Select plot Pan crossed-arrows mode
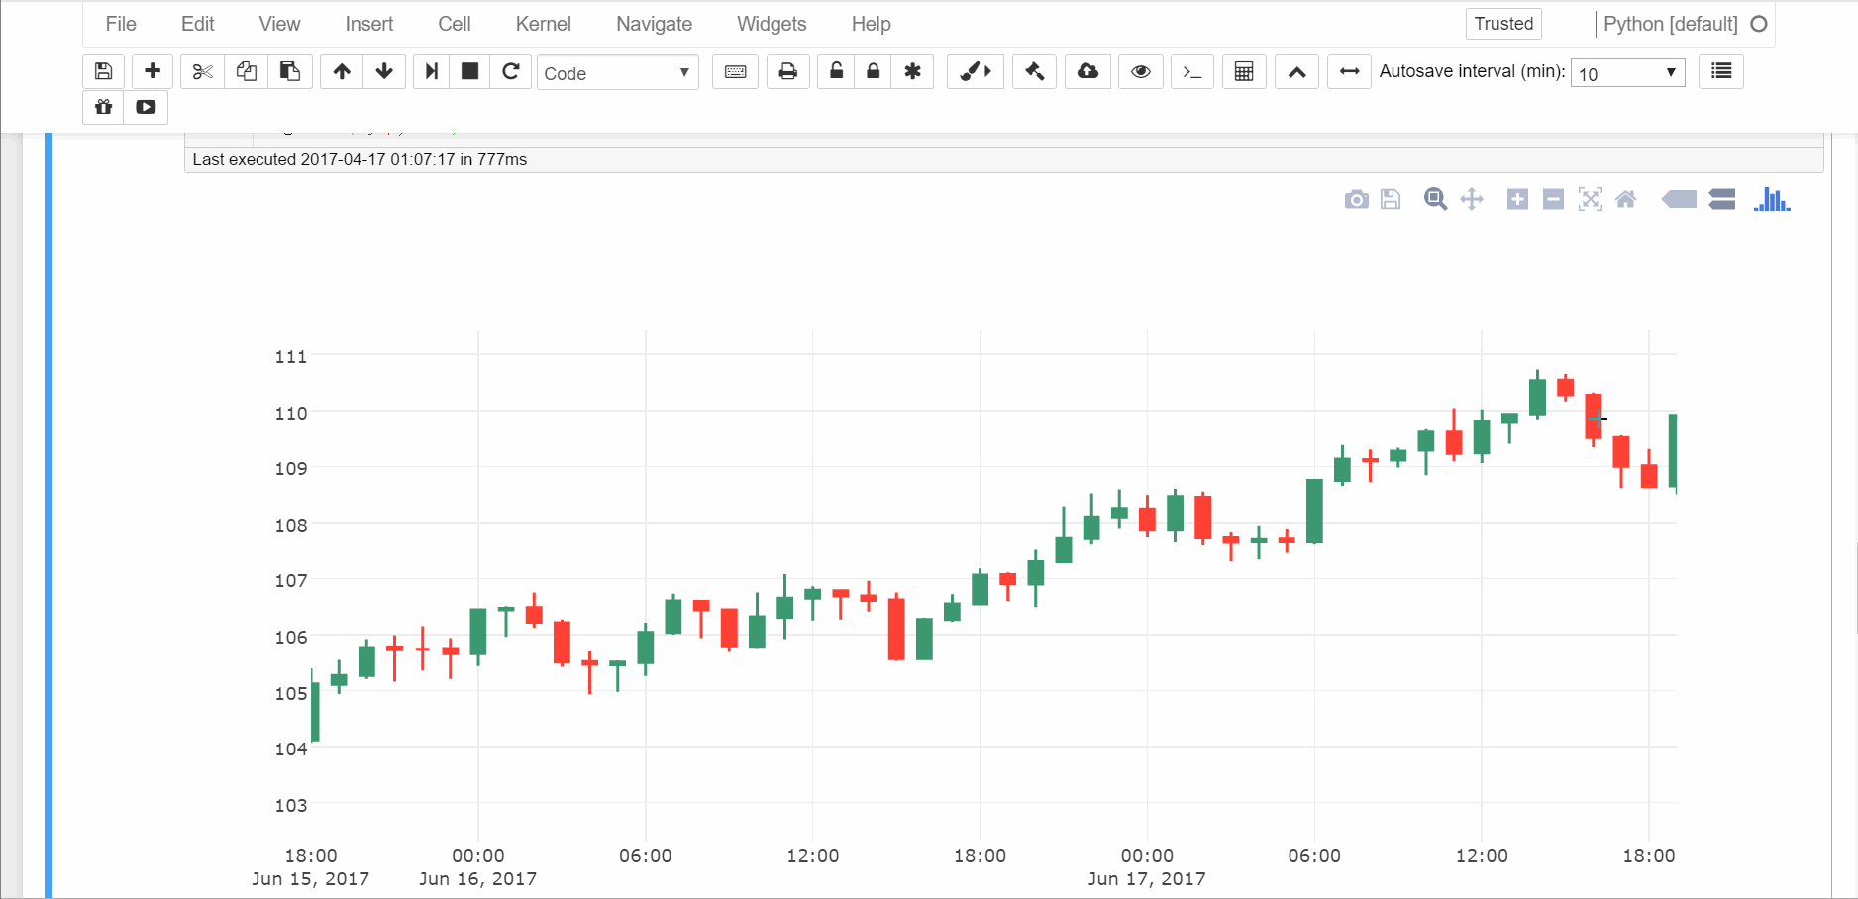The image size is (1858, 899). [x=1472, y=200]
